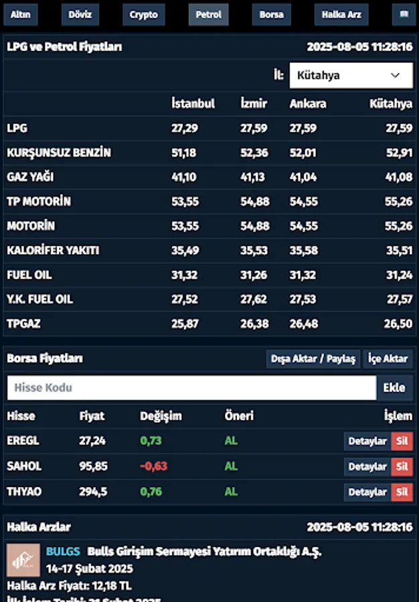
Task: Open the Halka Arz section
Action: [x=341, y=13]
